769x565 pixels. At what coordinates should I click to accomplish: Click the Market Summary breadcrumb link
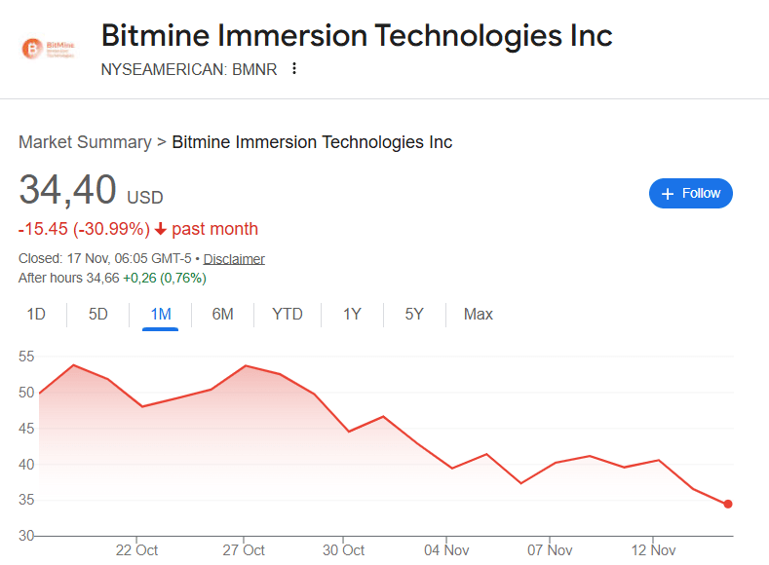click(85, 142)
